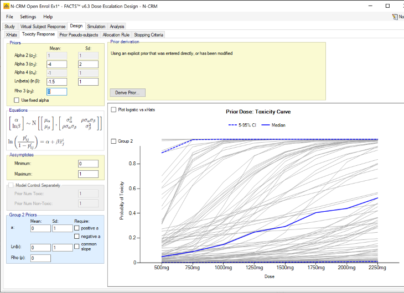Open the Allocation Rule sub-tab

pyautogui.click(x=116, y=35)
